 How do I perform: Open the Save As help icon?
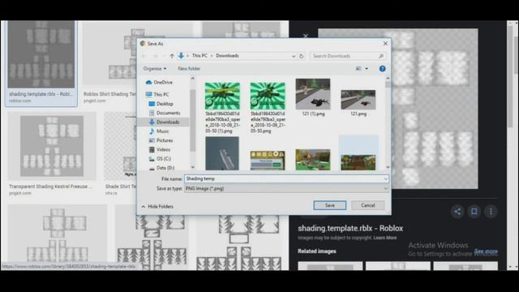pos(382,68)
